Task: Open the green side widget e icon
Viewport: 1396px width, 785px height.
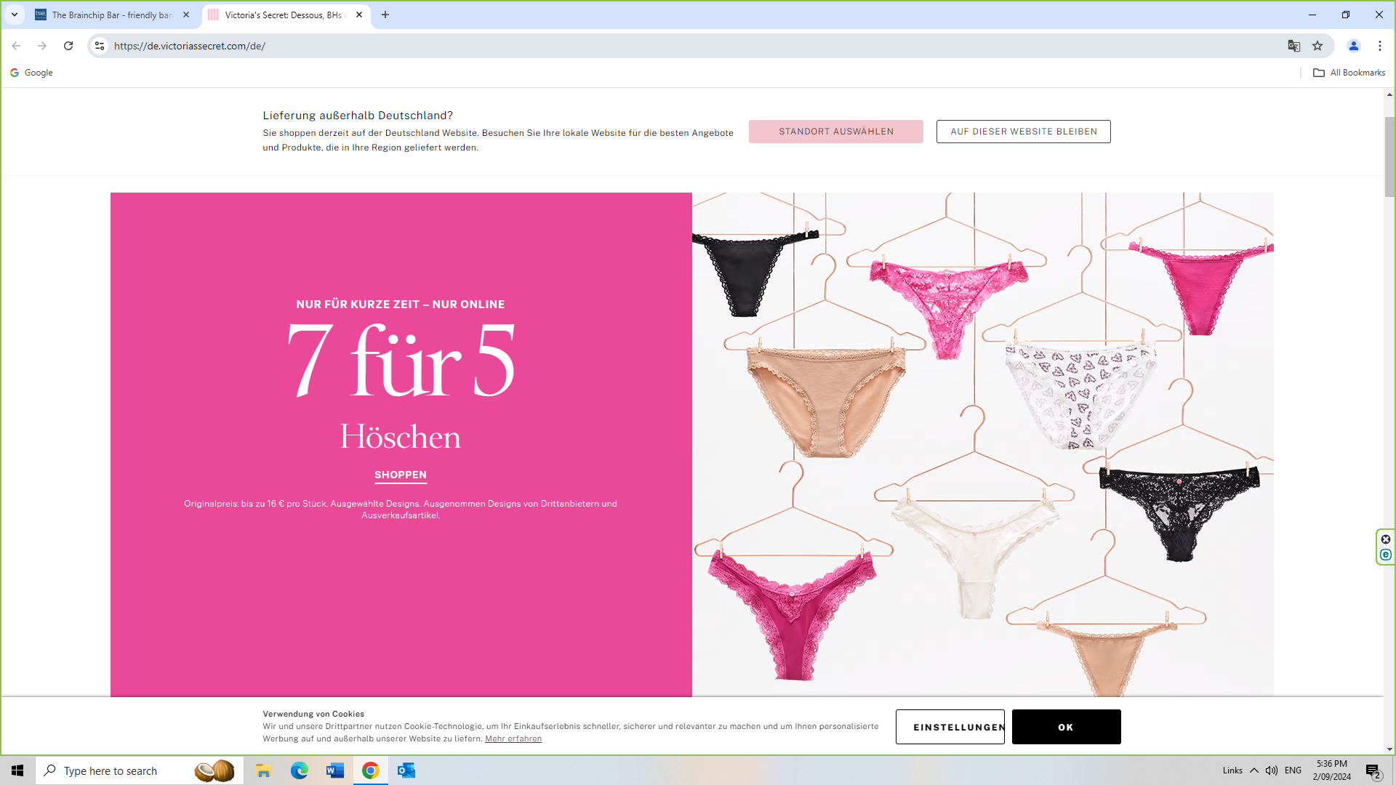Action: tap(1386, 555)
